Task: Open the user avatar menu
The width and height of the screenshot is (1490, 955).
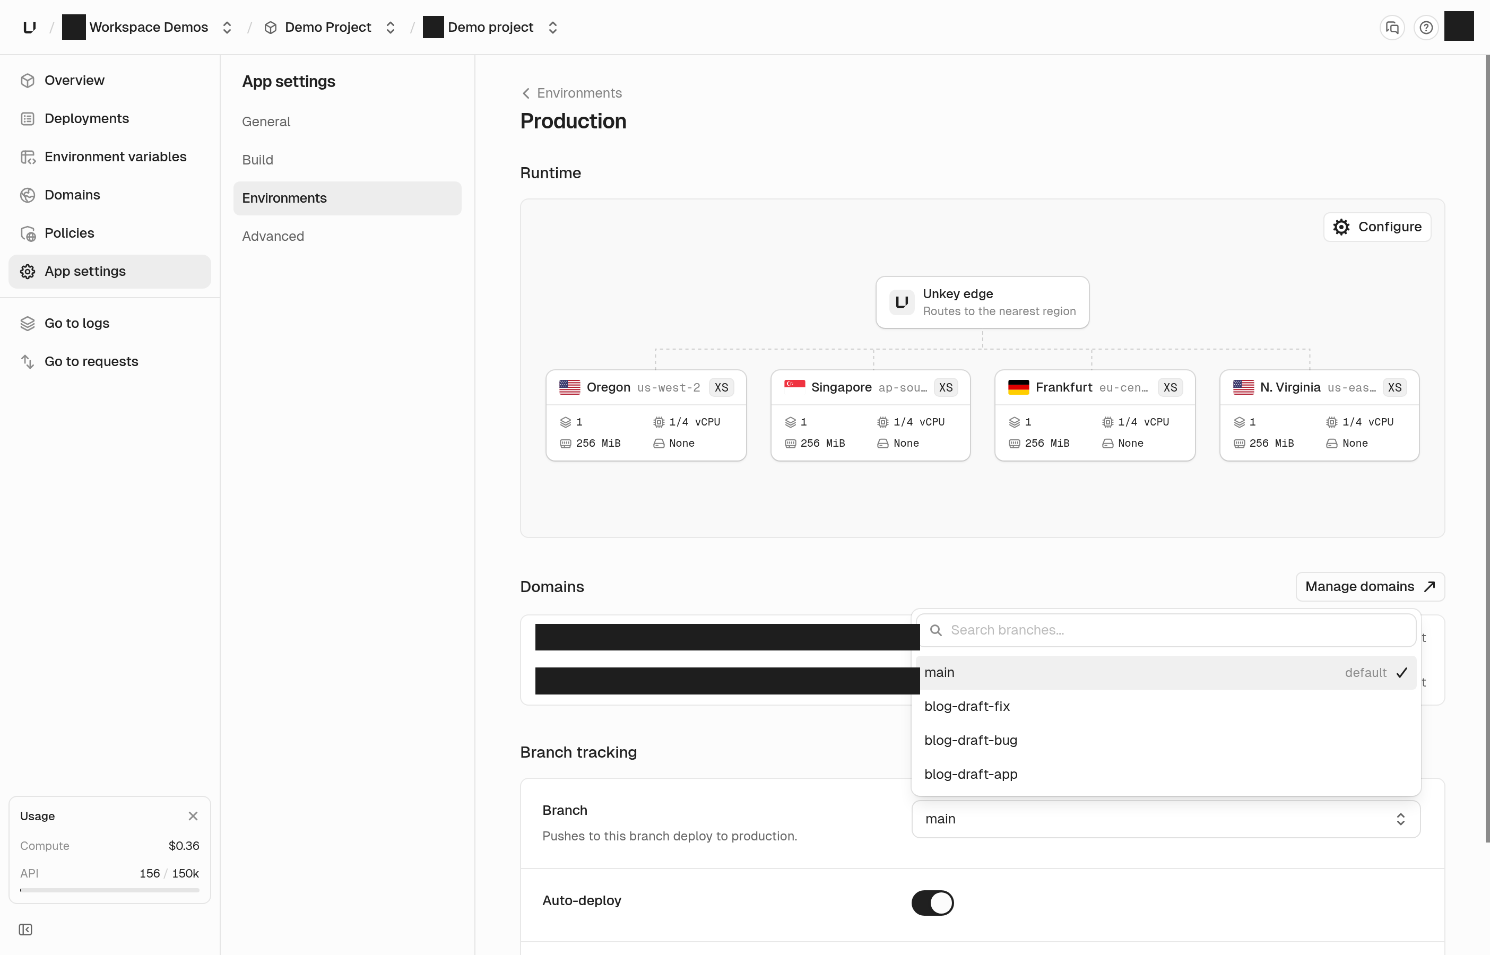Action: click(1459, 26)
